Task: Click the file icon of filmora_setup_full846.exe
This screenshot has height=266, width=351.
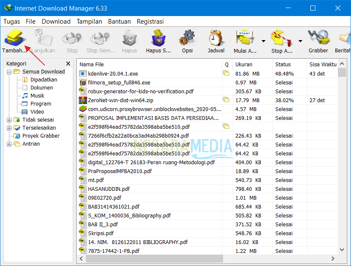Action: tap(83, 82)
